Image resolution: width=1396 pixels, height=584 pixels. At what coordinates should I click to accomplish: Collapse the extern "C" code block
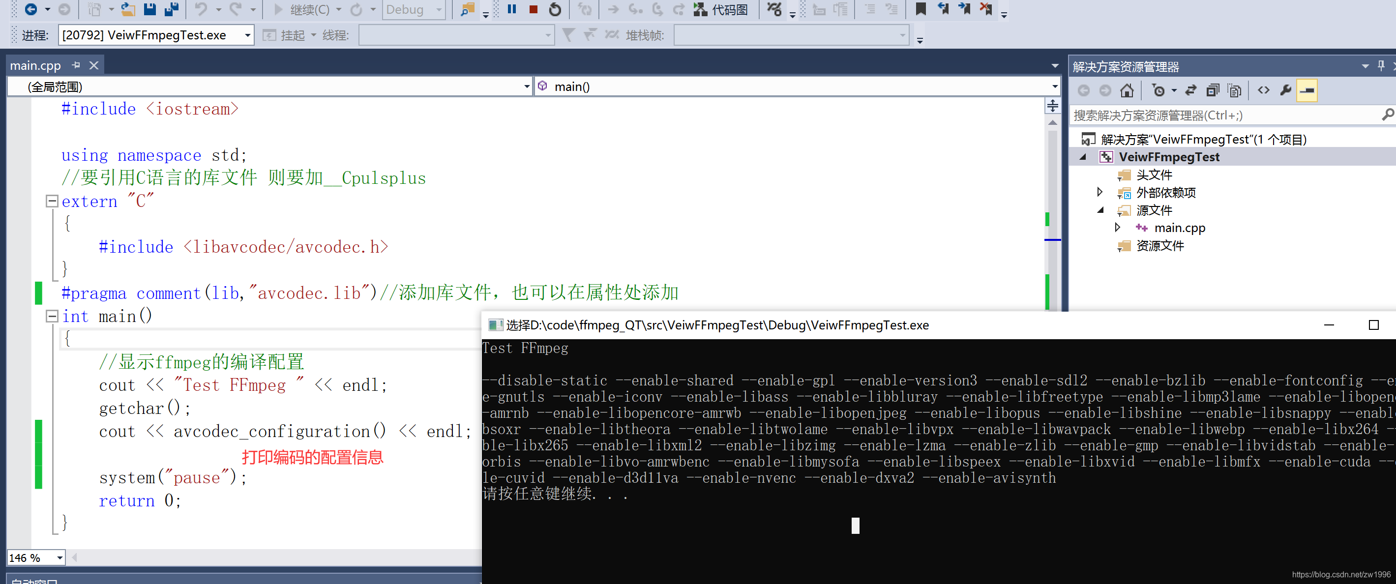52,201
